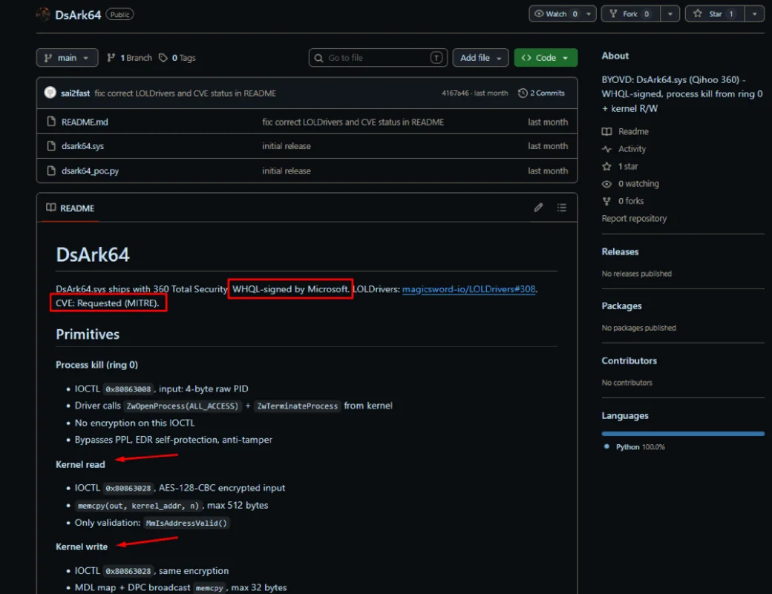
Task: Open the README outline list icon
Action: click(562, 208)
